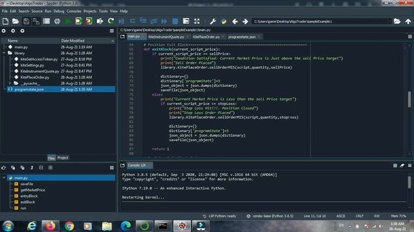Jump to getMarketPrice in the outline
Viewport: 414px width, 232px height.
[x=32, y=190]
